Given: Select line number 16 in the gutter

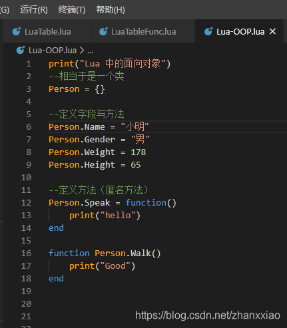Looking at the screenshot, I should click(x=26, y=253).
